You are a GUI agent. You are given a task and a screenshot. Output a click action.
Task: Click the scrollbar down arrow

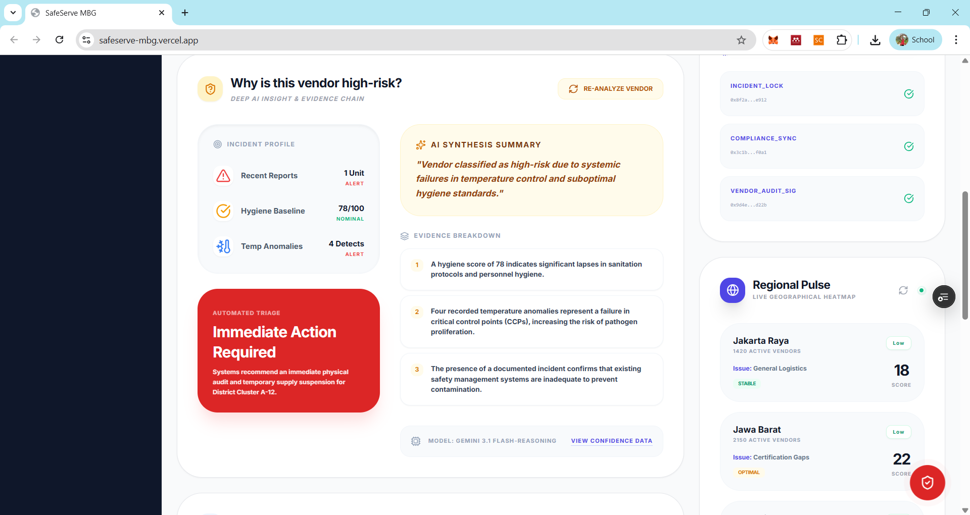click(x=965, y=510)
